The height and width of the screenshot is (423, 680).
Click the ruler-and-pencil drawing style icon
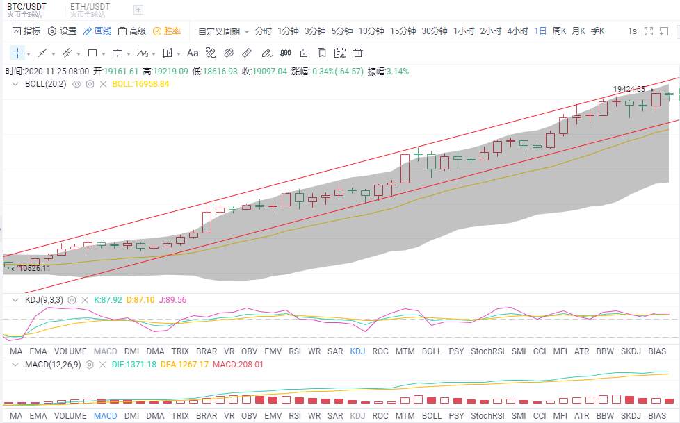point(211,53)
